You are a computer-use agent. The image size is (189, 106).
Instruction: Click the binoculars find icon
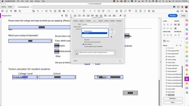pyautogui.click(x=64, y=11)
